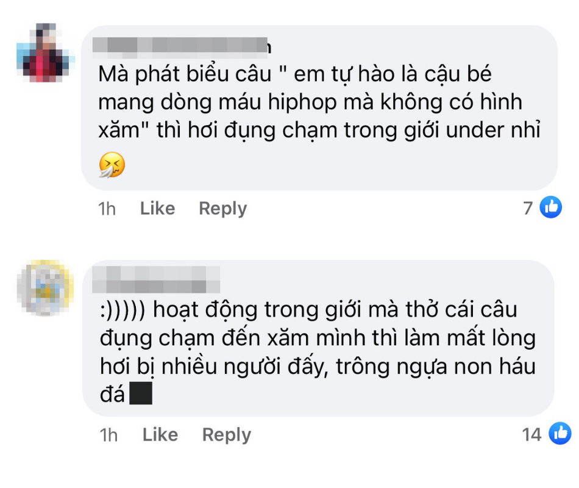This screenshot has width=579, height=488.
Task: Toggle Like on the second comment
Action: point(159,435)
